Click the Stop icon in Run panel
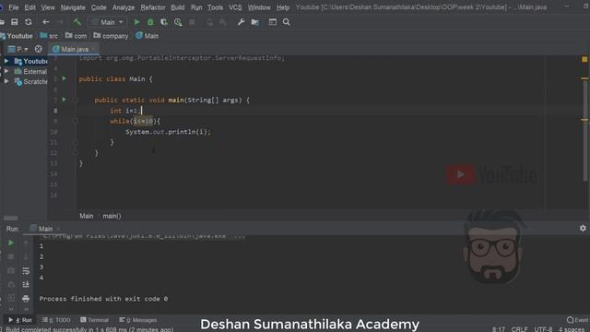This screenshot has height=332, width=590. 11,256
